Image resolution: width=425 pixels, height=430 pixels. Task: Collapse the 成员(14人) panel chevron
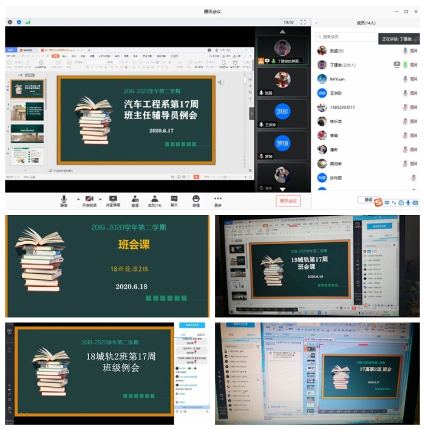click(x=317, y=22)
